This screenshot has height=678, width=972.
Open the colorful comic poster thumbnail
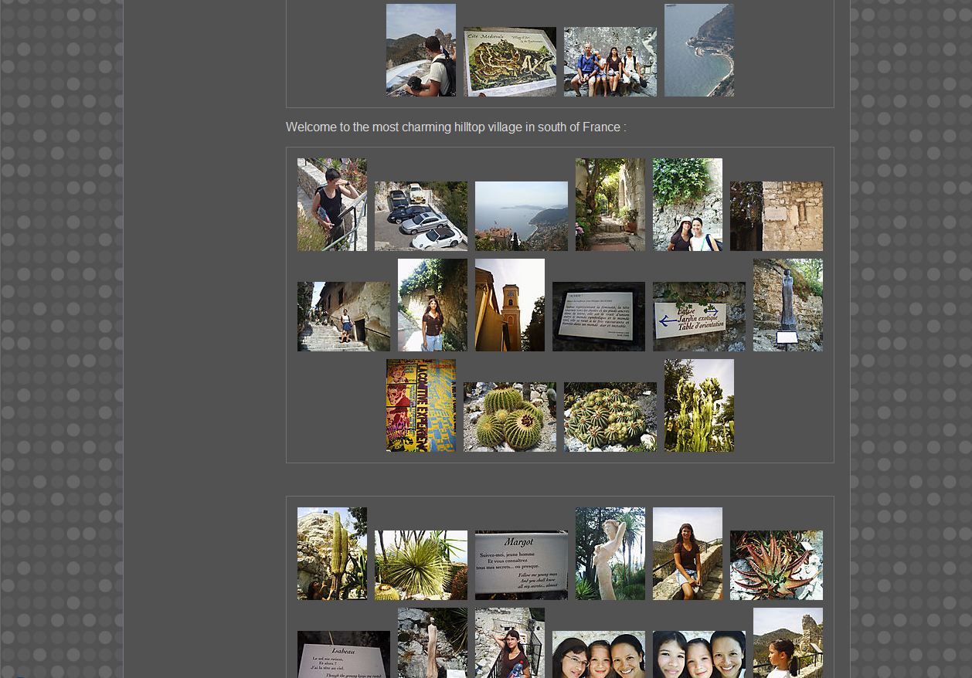click(x=420, y=405)
